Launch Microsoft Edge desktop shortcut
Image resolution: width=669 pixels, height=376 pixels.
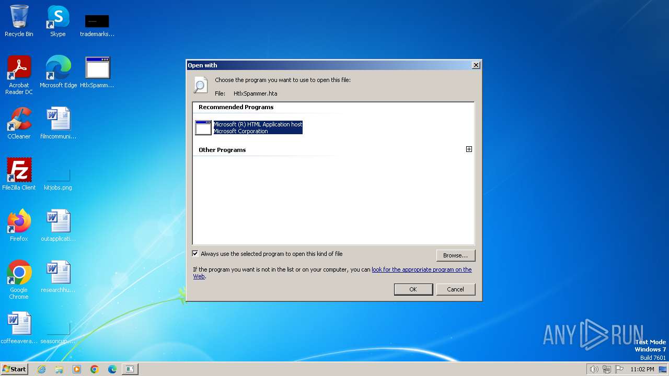(58, 72)
